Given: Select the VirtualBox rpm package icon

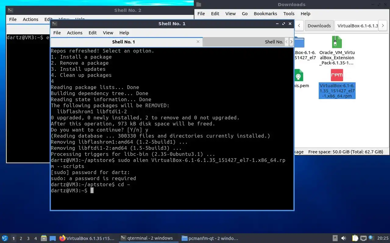Looking at the screenshot, I should 337,75.
